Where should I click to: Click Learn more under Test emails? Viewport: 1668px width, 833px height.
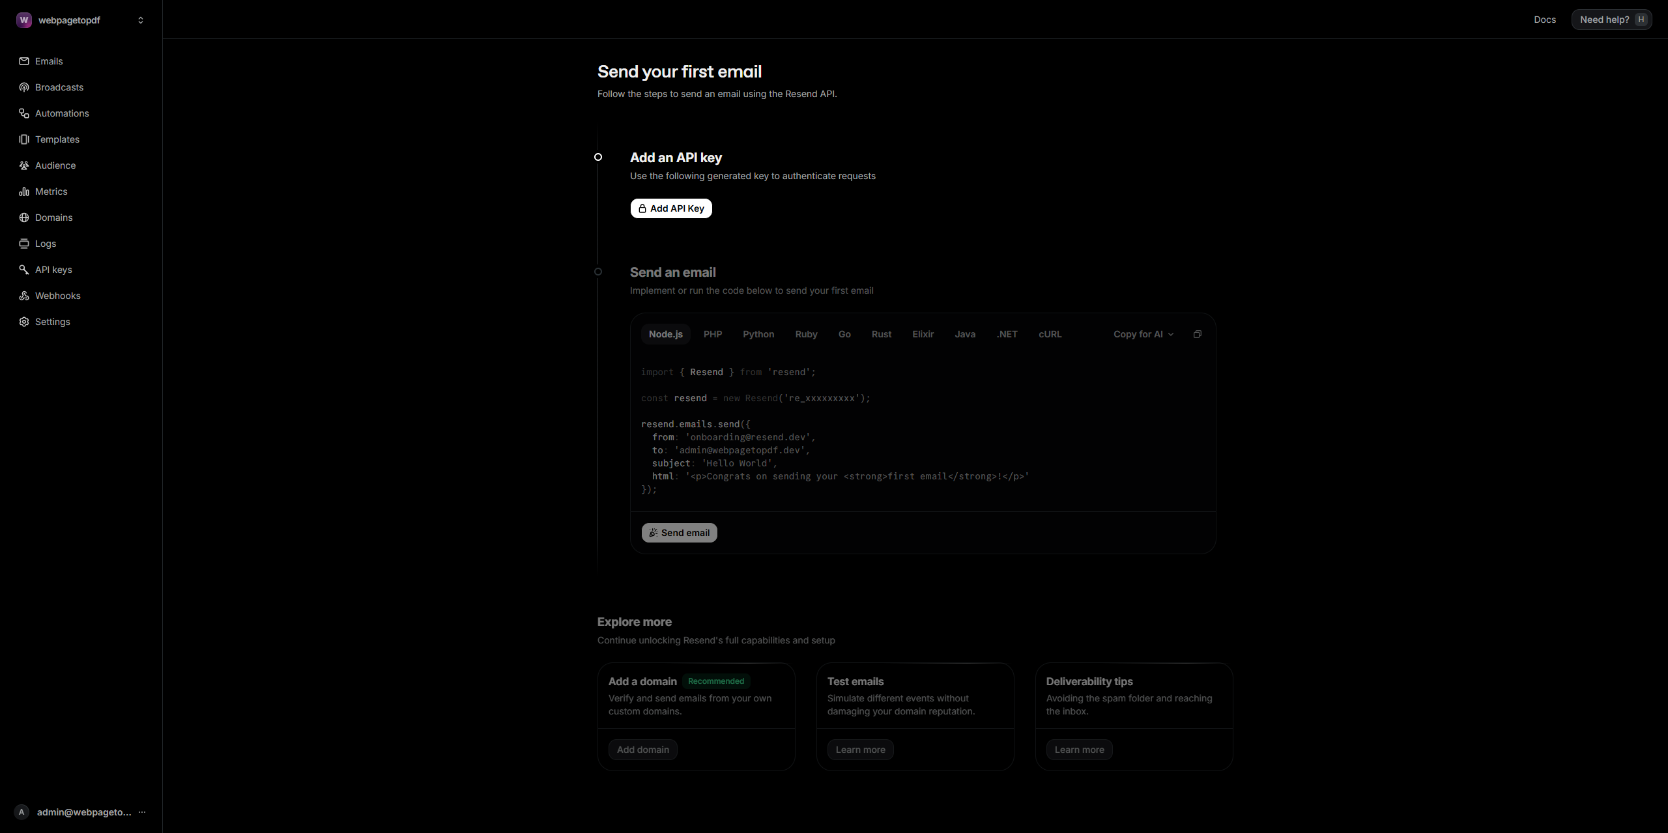(x=860, y=750)
